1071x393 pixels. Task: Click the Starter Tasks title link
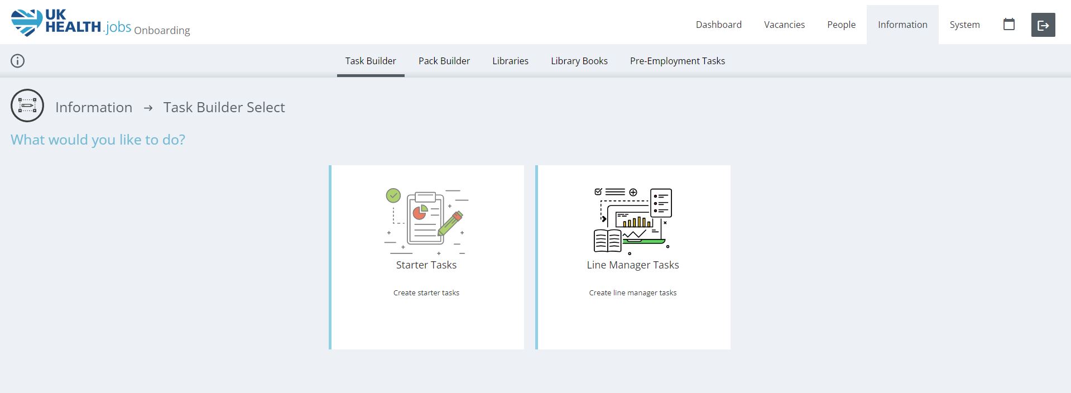click(426, 265)
